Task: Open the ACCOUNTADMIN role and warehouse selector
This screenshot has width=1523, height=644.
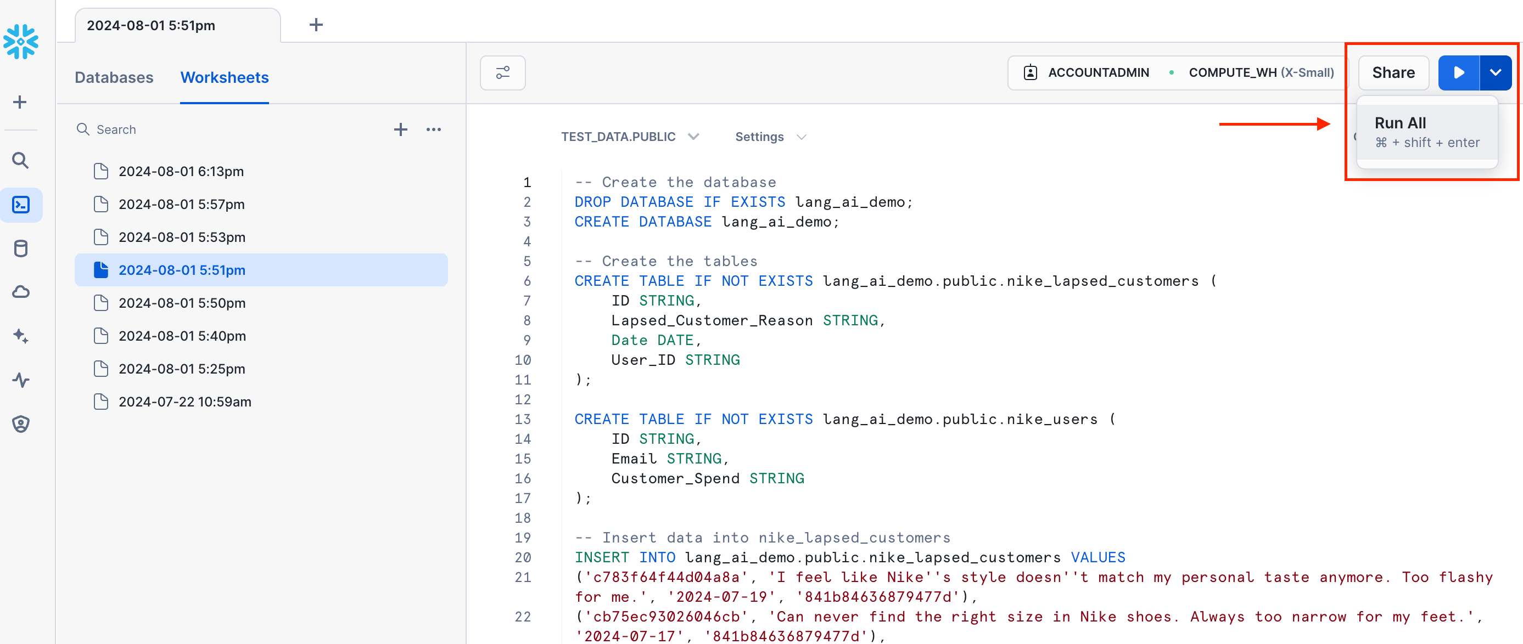Action: [x=1177, y=72]
